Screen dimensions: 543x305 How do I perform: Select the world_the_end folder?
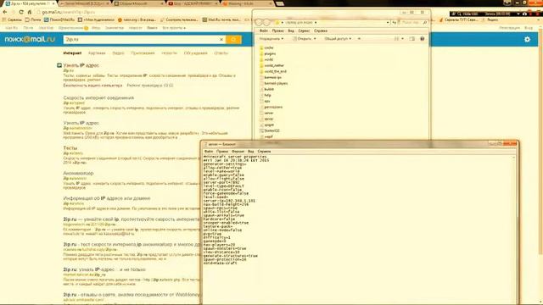(273, 71)
